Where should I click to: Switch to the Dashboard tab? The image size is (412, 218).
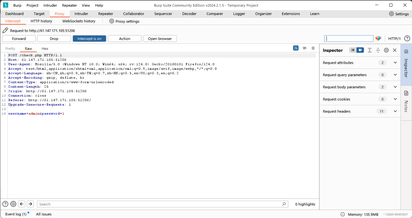pos(14,14)
